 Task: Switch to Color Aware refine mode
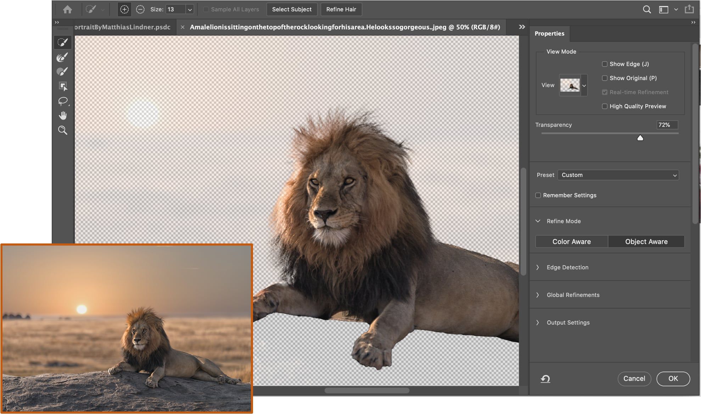tap(572, 241)
